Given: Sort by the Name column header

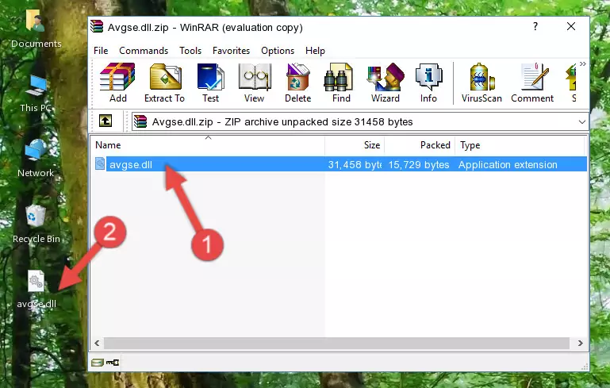Looking at the screenshot, I should 208,145.
